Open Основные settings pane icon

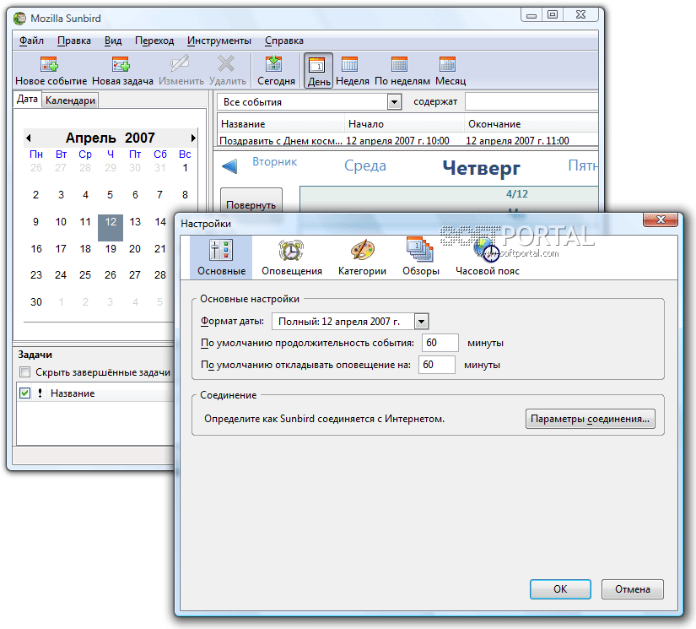[221, 250]
